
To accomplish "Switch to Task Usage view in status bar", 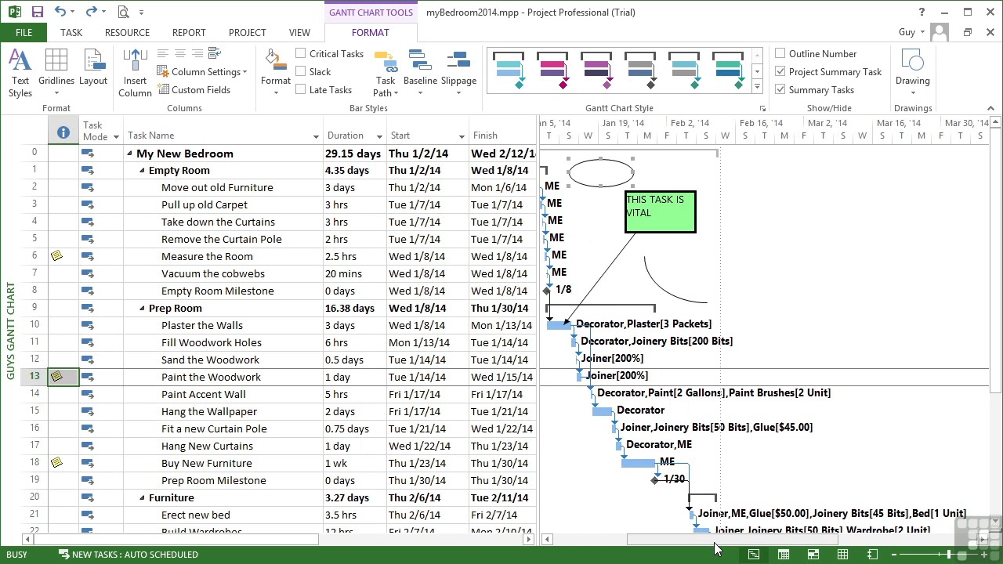I will 783,555.
